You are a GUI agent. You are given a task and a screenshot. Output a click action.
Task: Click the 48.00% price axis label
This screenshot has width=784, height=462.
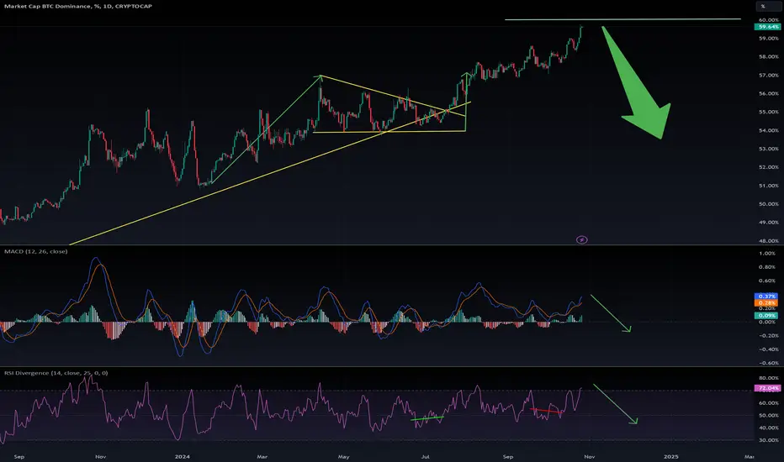click(x=769, y=241)
